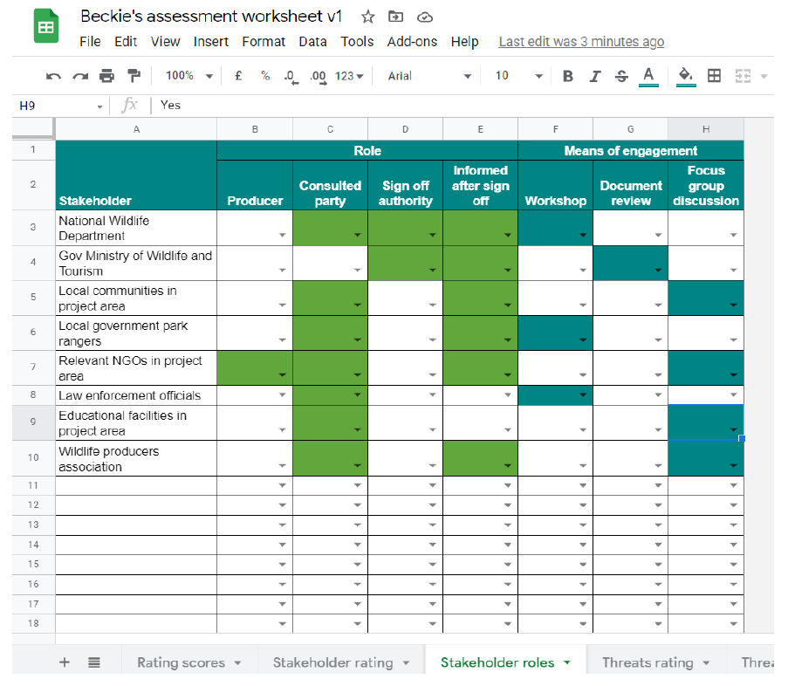Open the fill color picker

[x=686, y=76]
